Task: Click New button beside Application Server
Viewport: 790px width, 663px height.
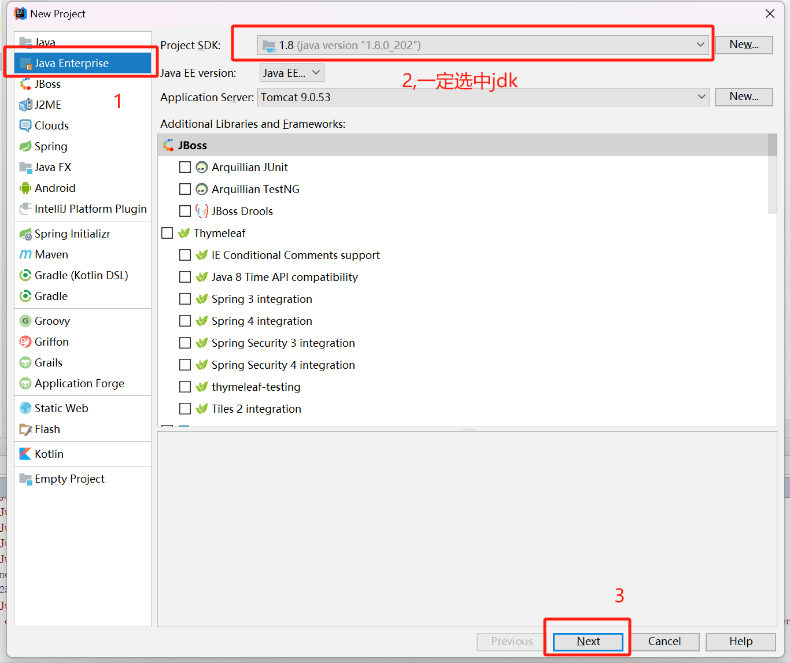Action: 744,97
